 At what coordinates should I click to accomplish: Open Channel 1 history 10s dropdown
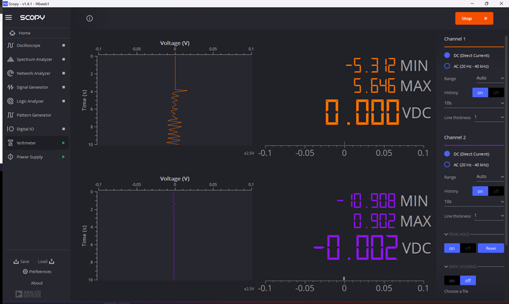click(x=474, y=103)
